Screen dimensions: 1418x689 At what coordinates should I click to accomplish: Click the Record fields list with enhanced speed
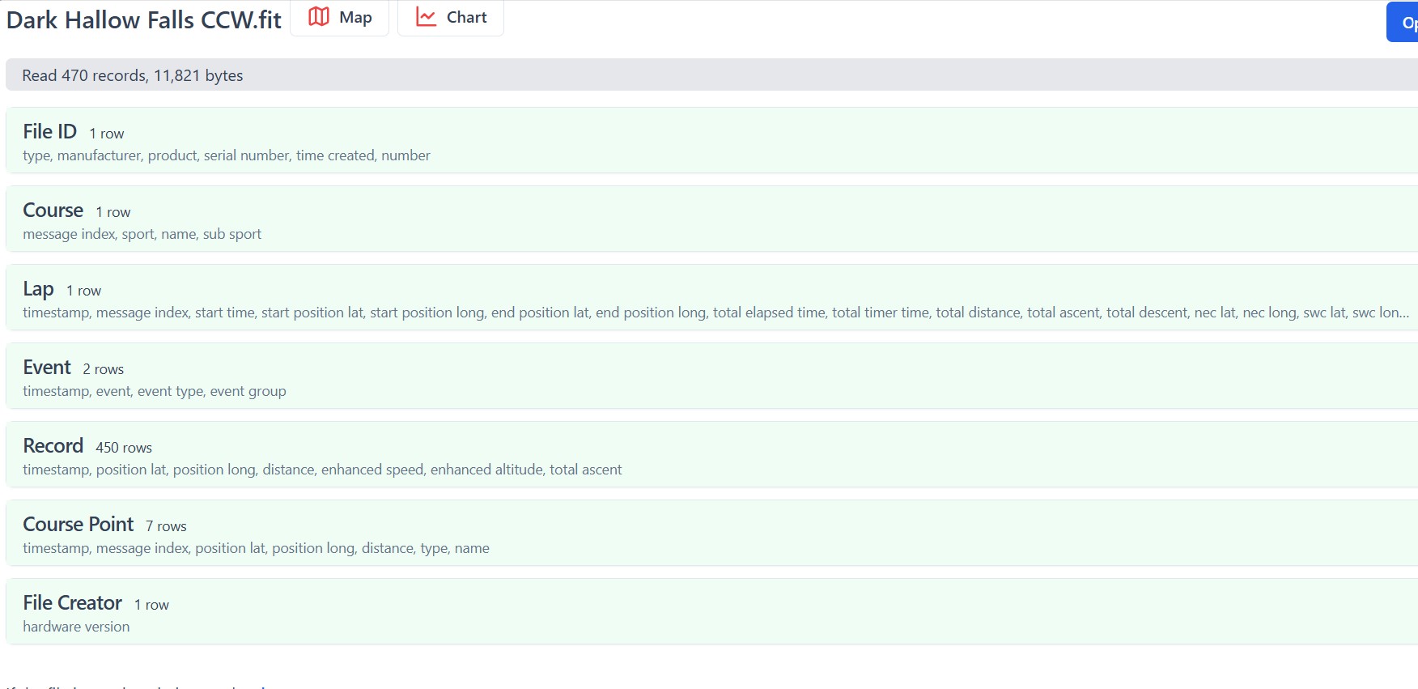click(322, 470)
